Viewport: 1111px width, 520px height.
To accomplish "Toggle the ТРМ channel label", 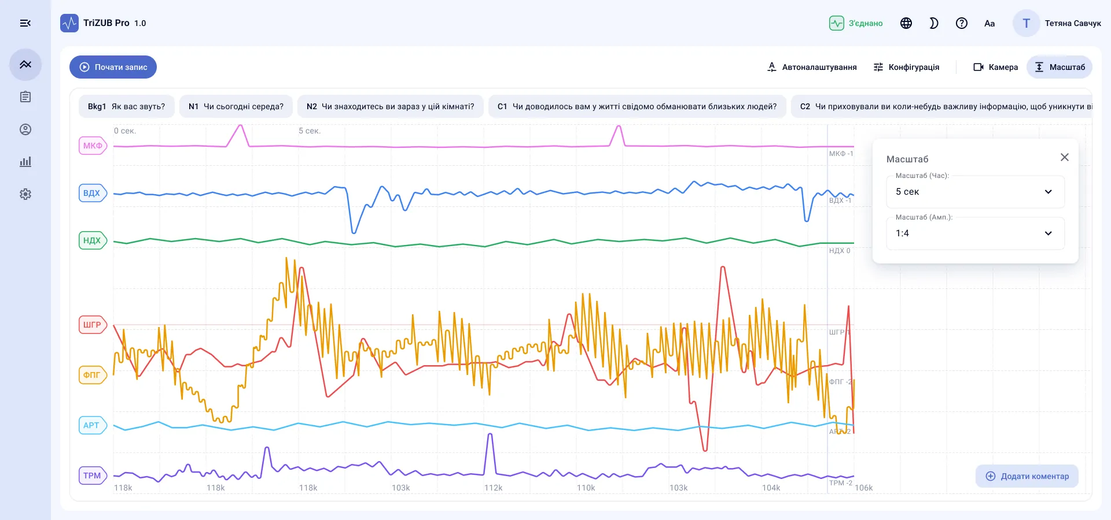I will coord(93,476).
